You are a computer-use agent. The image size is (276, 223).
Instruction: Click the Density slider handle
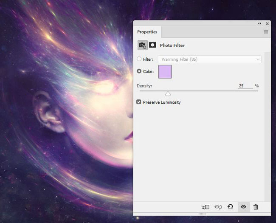(168, 94)
